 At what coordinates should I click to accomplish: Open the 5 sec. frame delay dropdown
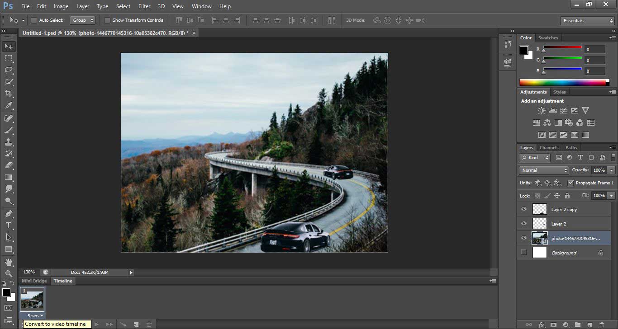35,315
